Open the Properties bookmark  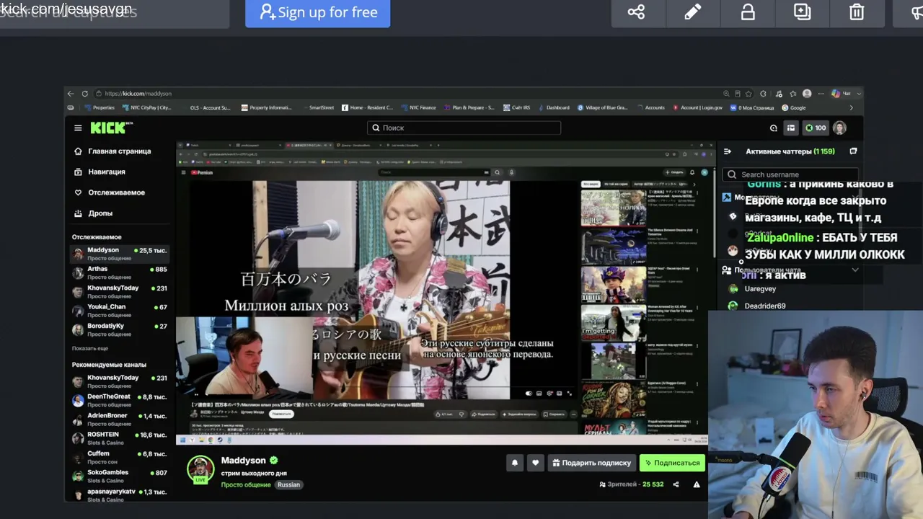pos(100,107)
